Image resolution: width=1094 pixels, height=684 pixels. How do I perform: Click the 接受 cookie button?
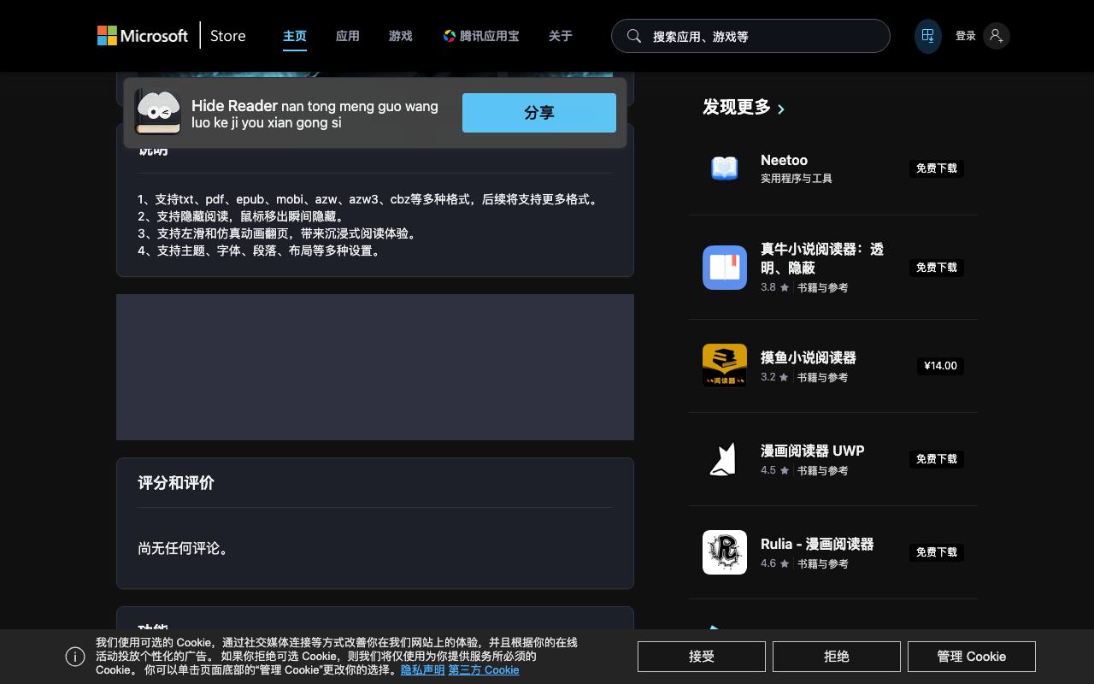(702, 657)
